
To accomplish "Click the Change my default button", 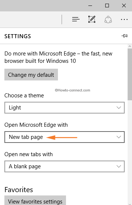I will click(31, 75).
